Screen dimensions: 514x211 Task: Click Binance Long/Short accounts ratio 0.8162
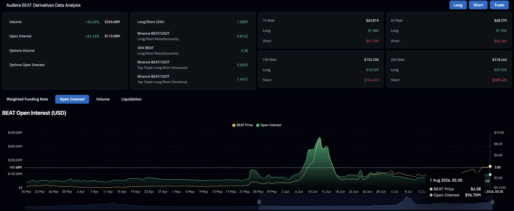coord(243,36)
